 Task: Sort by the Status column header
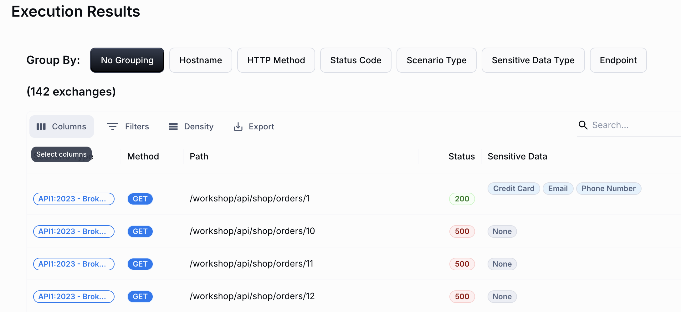[461, 156]
